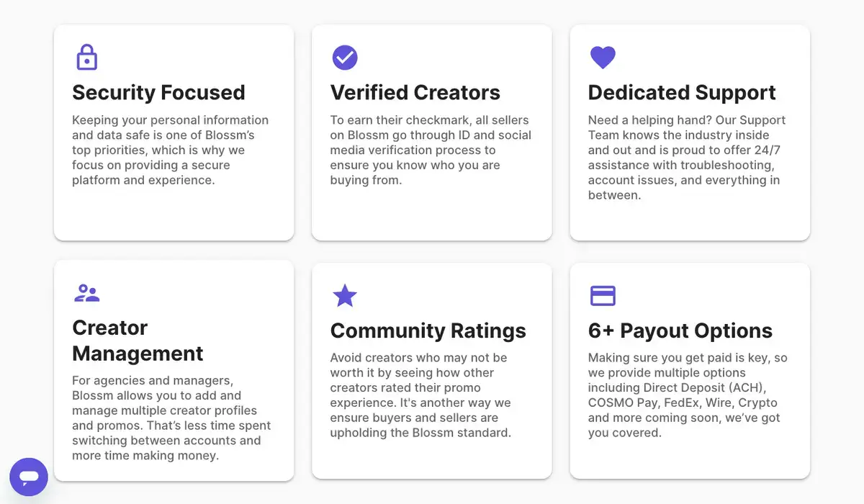Select the Dedicated Support heading
The height and width of the screenshot is (504, 864).
[682, 93]
